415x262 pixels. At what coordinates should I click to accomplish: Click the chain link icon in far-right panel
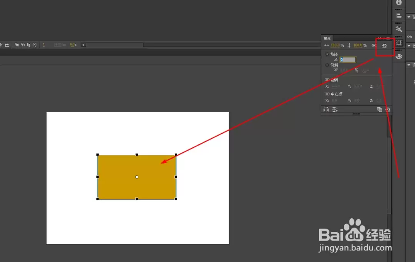[x=410, y=37]
